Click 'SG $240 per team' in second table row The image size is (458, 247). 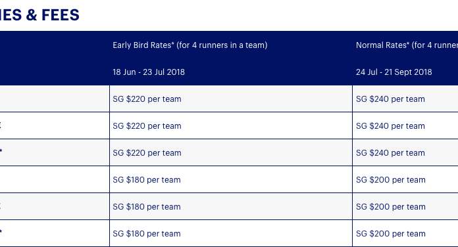click(x=390, y=126)
